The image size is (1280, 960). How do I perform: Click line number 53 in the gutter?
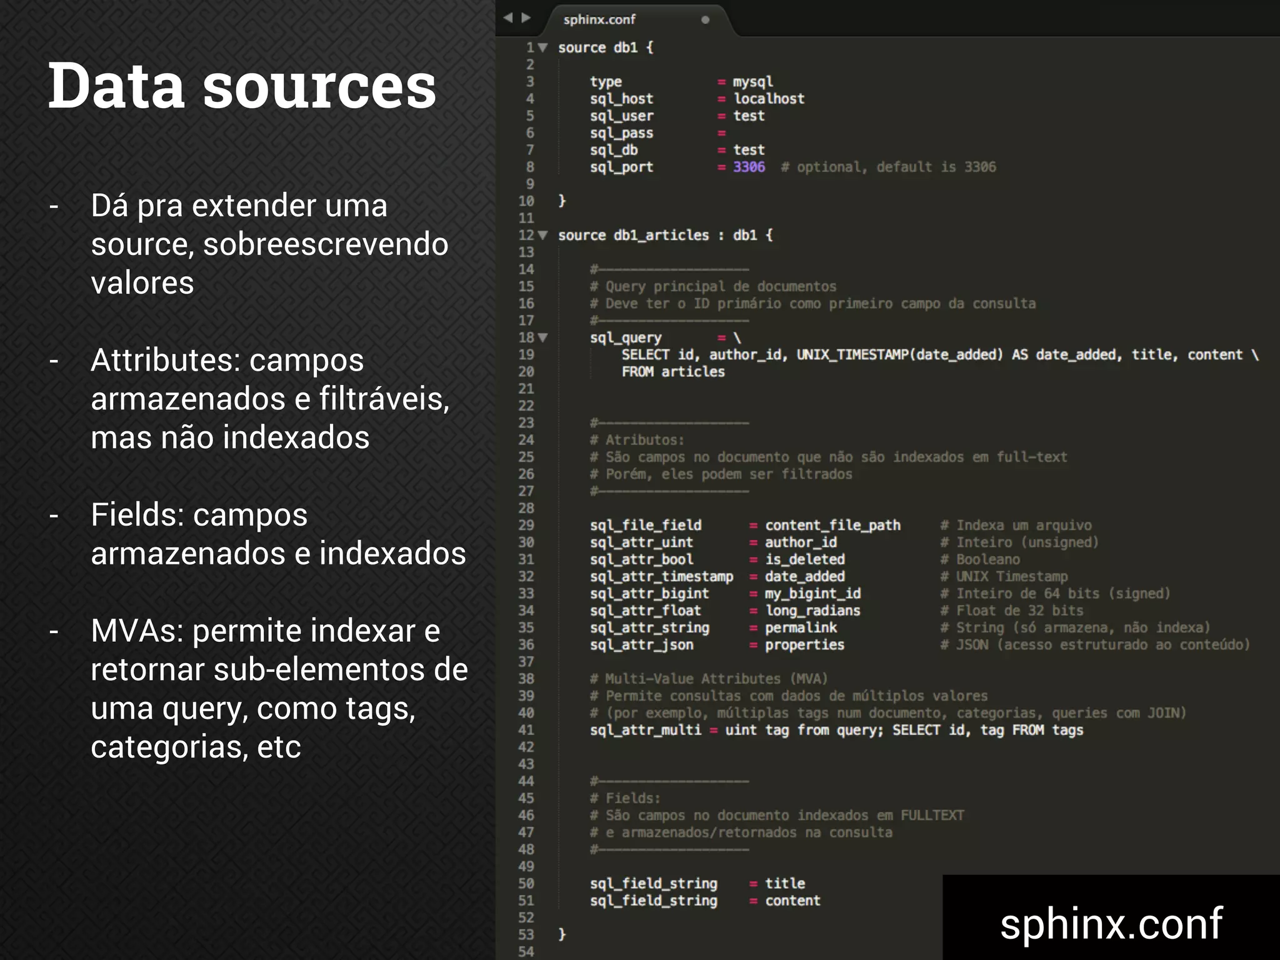pos(526,935)
